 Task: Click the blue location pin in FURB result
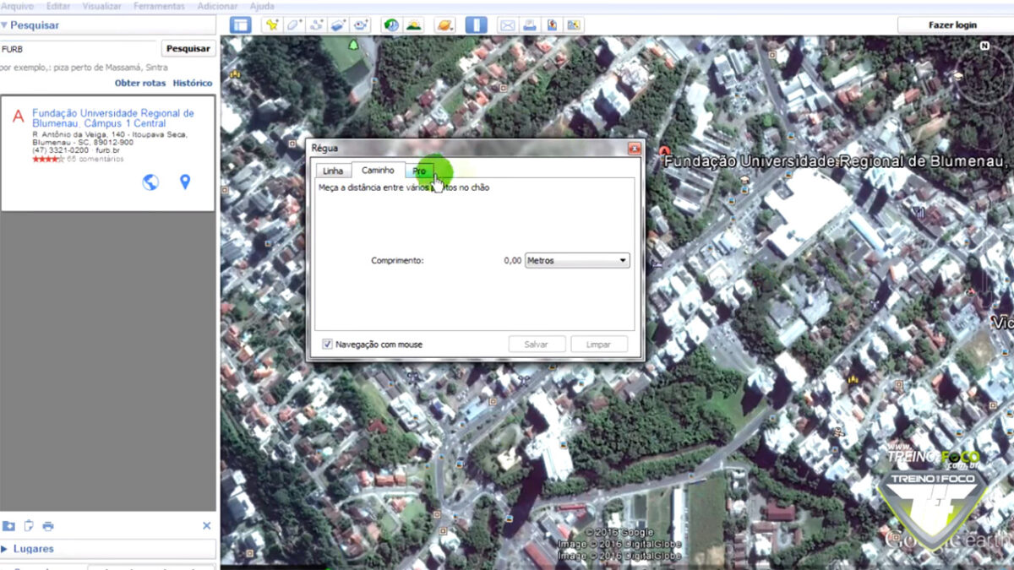click(185, 182)
